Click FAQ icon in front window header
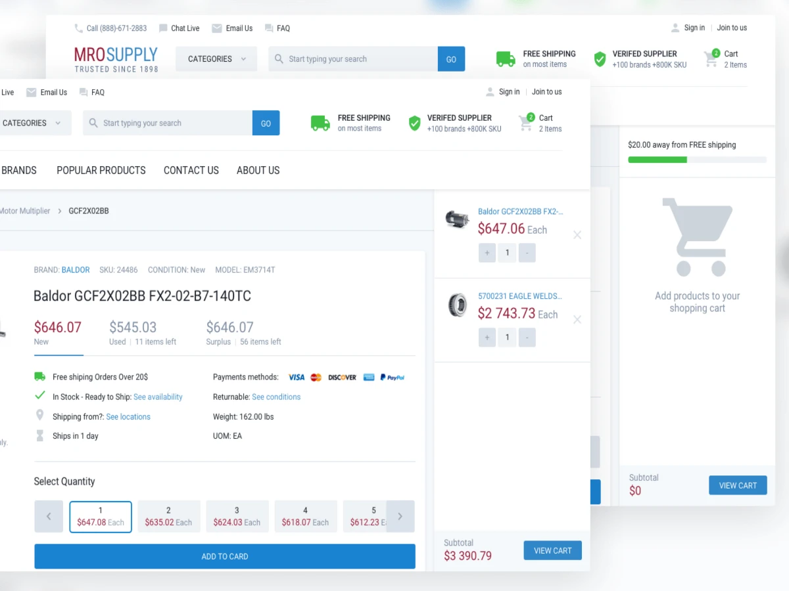Screen dimensions: 789x591 click(84, 93)
